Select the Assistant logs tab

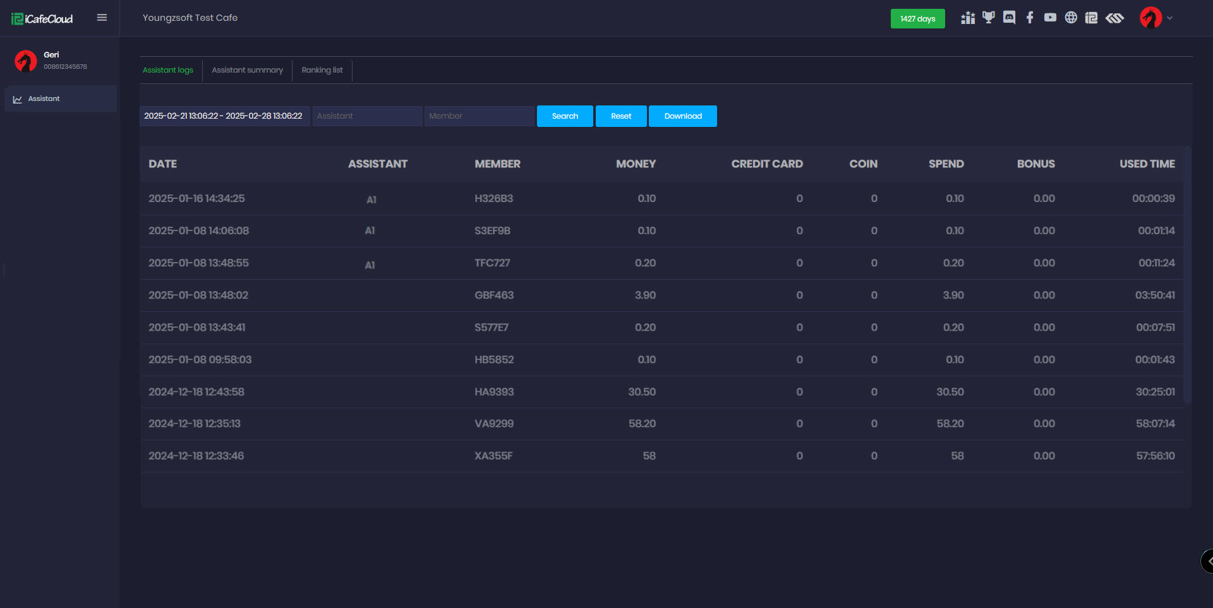click(x=168, y=70)
